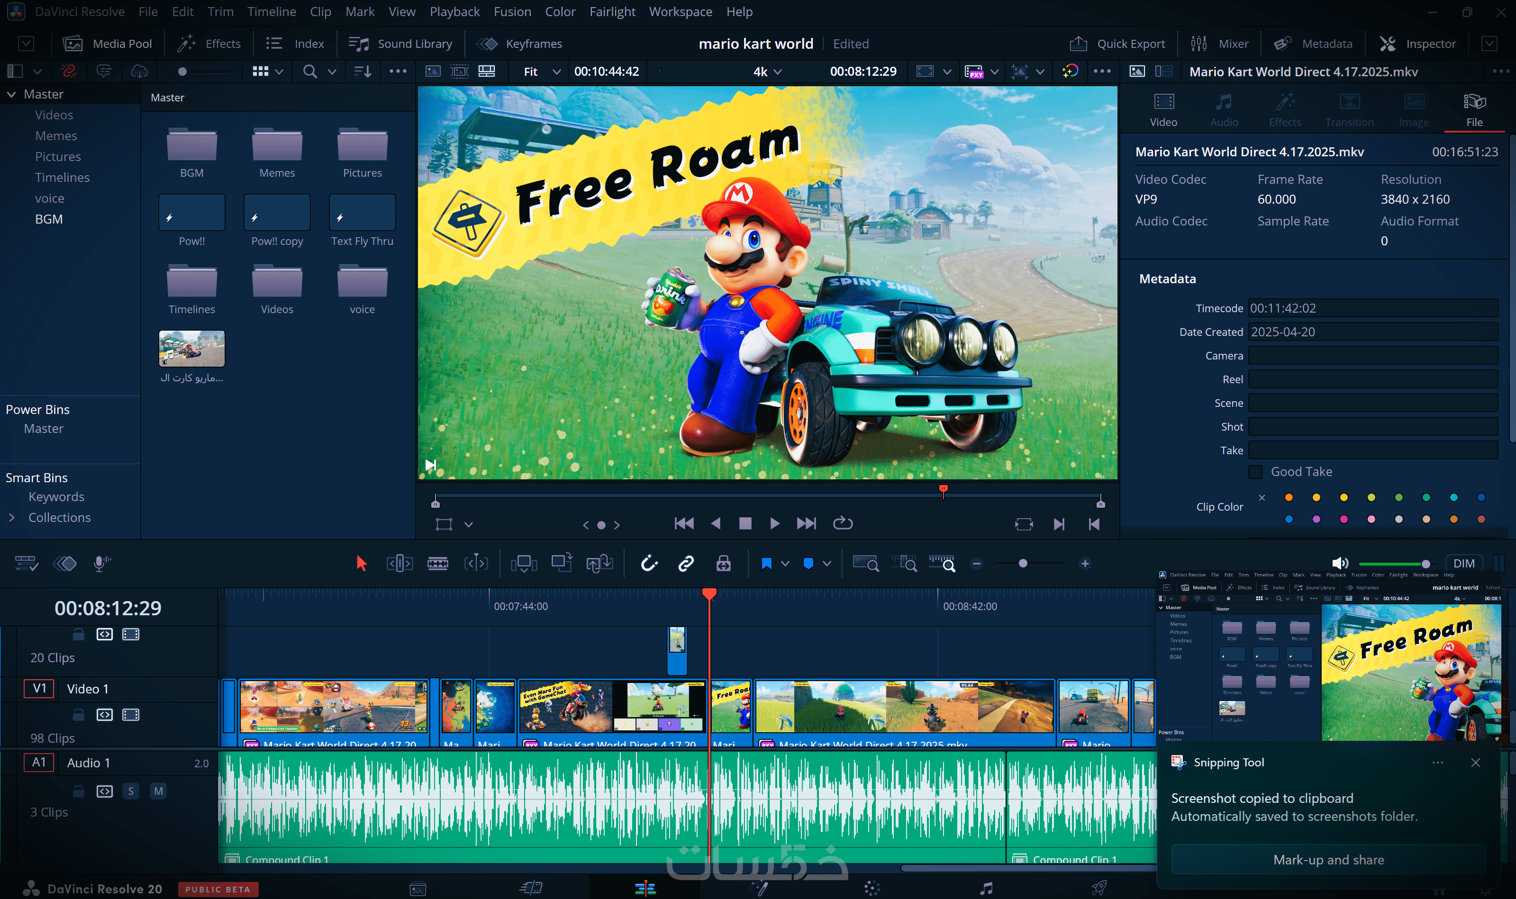Click the timeline zoom slider handle
This screenshot has width=1516, height=899.
pos(1024,564)
